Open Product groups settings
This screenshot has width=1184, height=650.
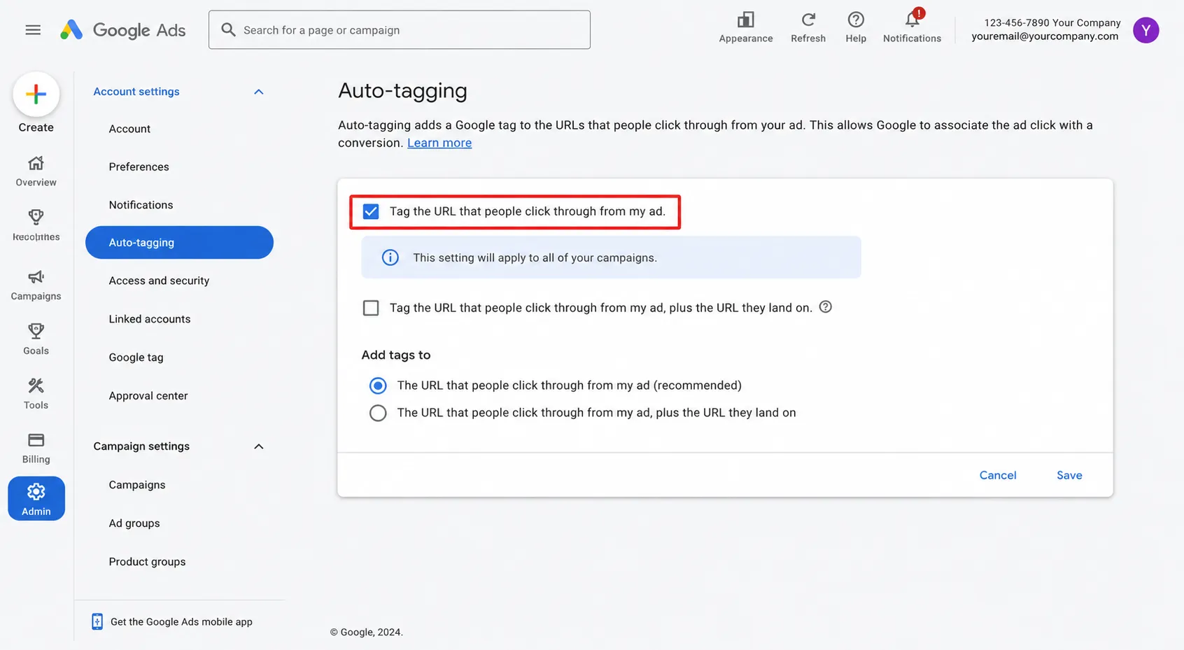point(148,562)
